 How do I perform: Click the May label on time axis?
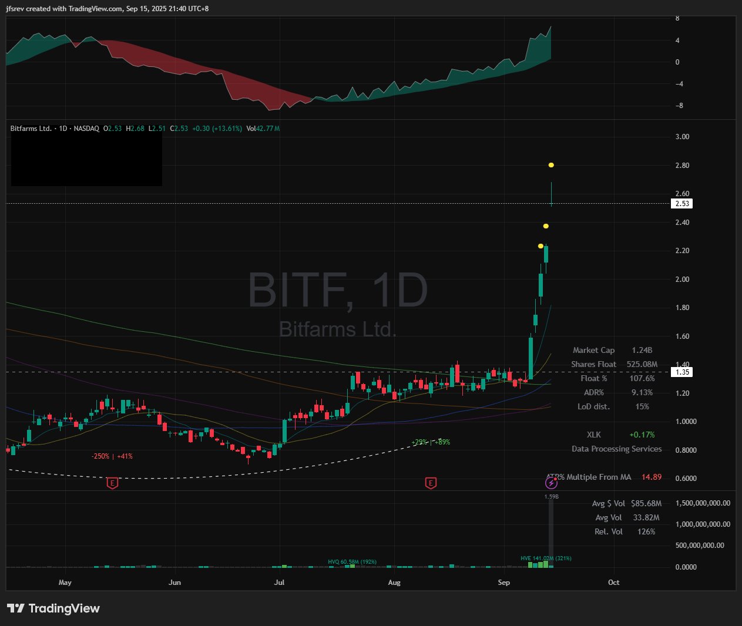[65, 583]
